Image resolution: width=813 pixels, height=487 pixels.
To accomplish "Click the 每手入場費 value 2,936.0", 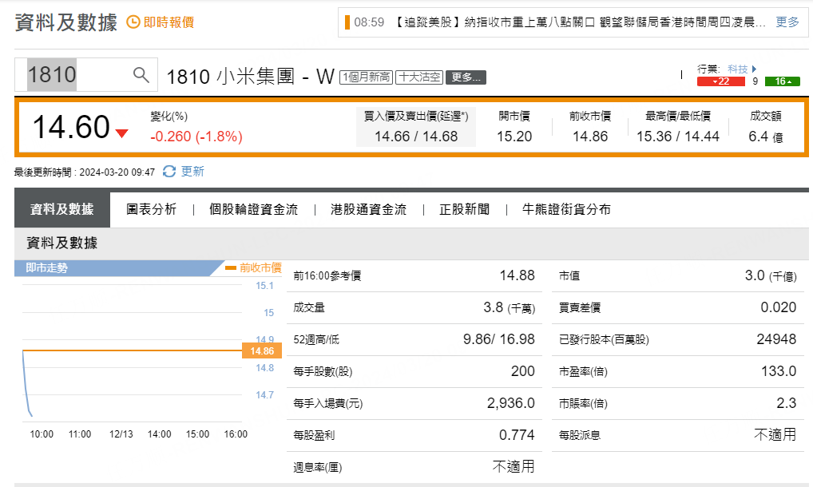I will coord(510,403).
